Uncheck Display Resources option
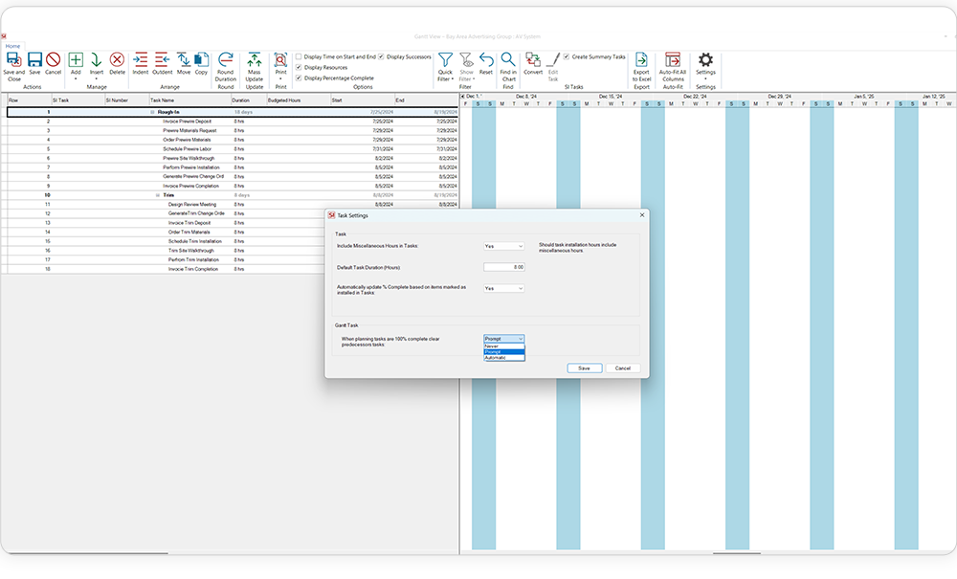Screen dimensions: 957x579 pyautogui.click(x=300, y=69)
